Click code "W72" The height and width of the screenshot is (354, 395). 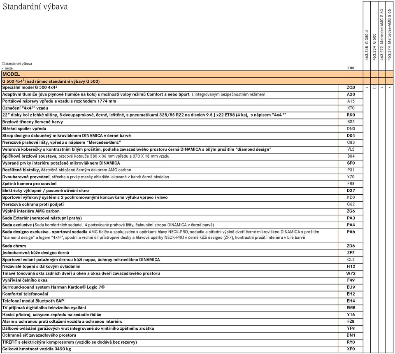pos(351,273)
